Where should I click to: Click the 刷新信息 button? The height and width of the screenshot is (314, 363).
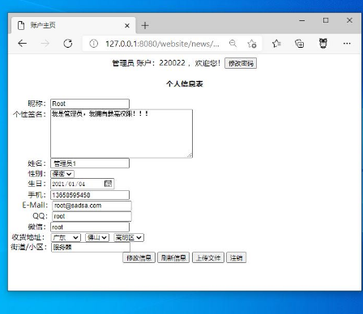coord(173,257)
